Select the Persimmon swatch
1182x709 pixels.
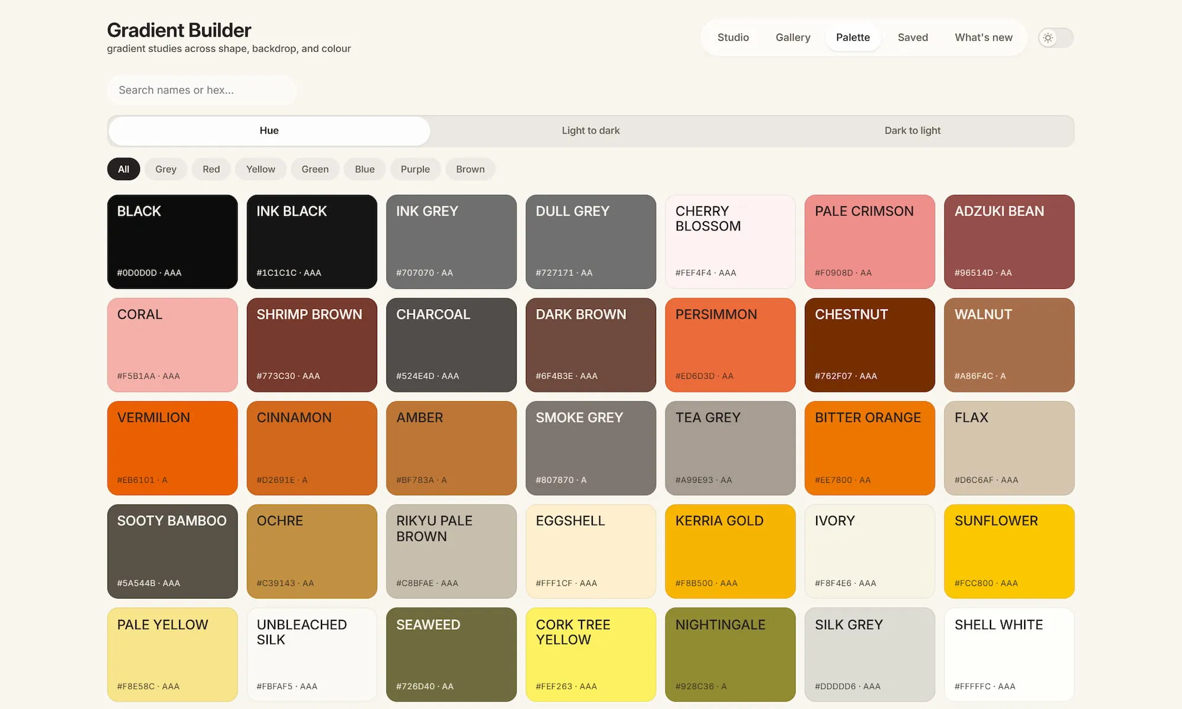pos(730,345)
